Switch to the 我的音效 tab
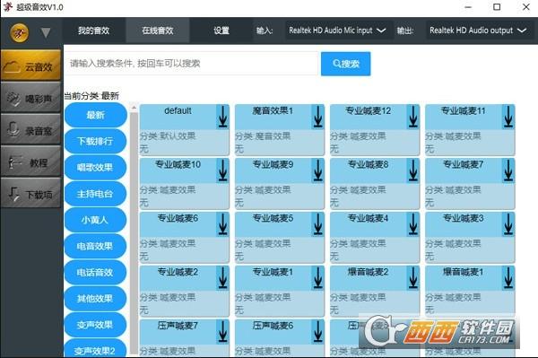The image size is (538, 358). click(93, 31)
